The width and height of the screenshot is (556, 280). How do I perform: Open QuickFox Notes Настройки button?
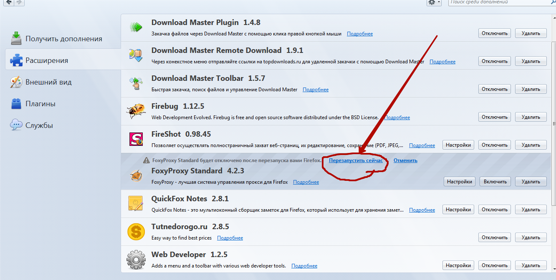pyautogui.click(x=458, y=210)
